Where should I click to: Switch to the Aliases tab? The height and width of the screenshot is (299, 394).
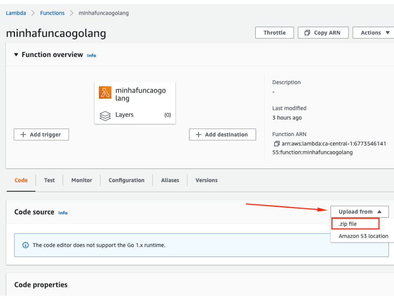pyautogui.click(x=170, y=180)
